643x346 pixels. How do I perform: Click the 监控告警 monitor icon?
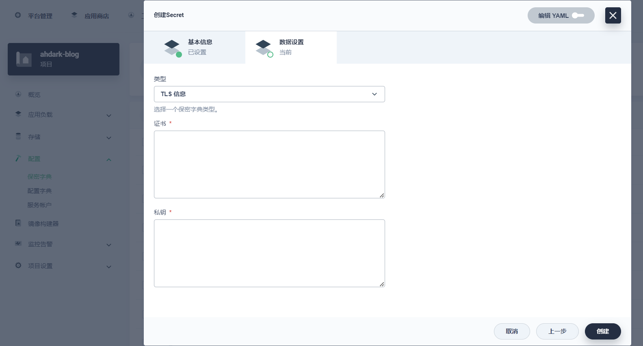pyautogui.click(x=18, y=243)
